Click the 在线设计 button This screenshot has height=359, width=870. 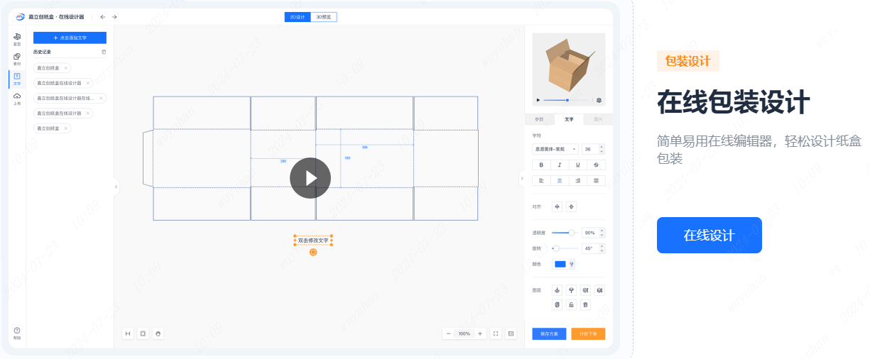[x=709, y=236]
